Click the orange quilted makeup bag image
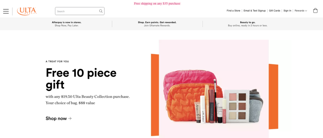This screenshot has height=138, width=323. [x=190, y=102]
